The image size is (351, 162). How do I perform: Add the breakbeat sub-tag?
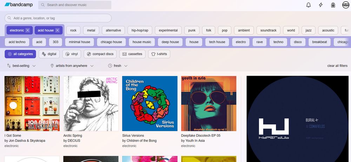point(319,42)
